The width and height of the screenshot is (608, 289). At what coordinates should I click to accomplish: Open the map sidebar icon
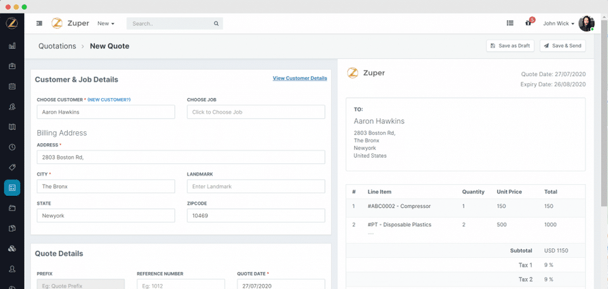12,127
